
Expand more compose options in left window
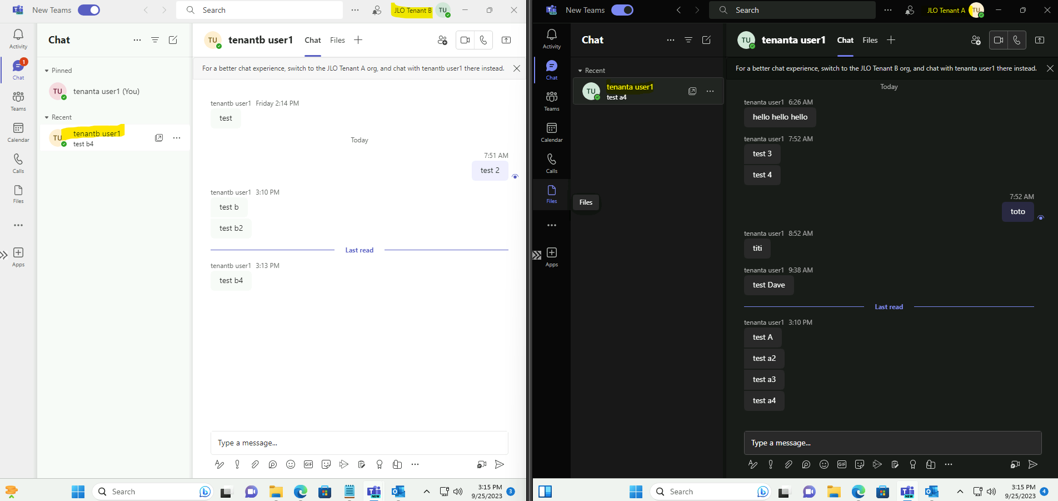[415, 464]
